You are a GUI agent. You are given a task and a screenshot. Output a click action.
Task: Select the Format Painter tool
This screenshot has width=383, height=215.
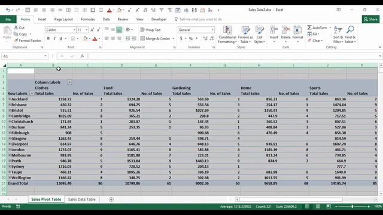pyautogui.click(x=28, y=41)
